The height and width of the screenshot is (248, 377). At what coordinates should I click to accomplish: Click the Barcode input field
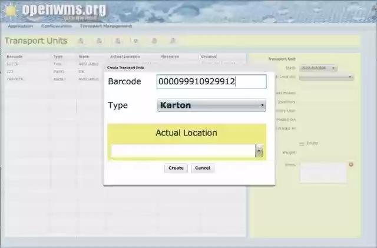pyautogui.click(x=211, y=81)
